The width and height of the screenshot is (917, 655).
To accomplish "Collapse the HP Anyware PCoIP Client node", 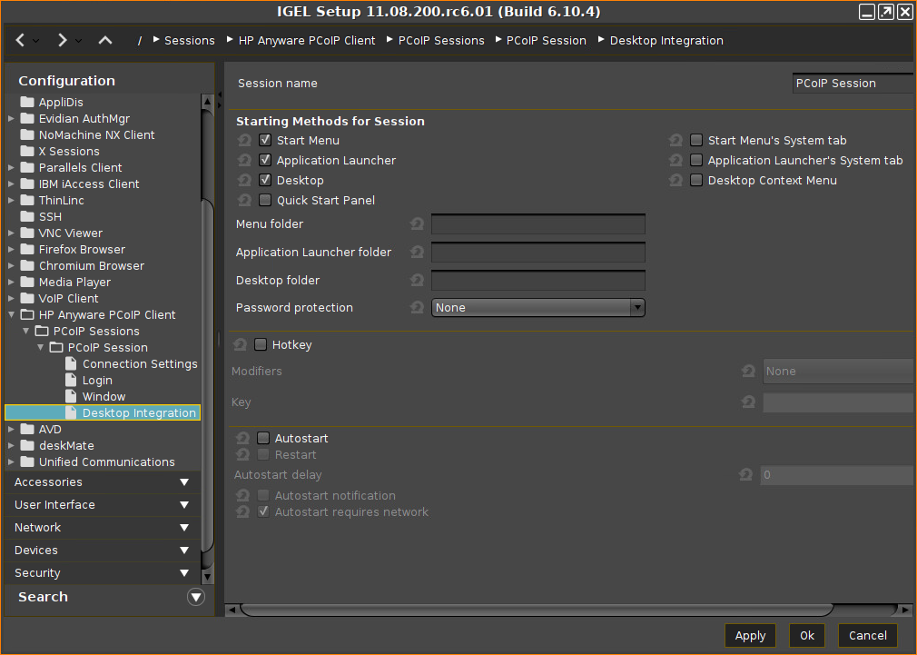I will [11, 315].
